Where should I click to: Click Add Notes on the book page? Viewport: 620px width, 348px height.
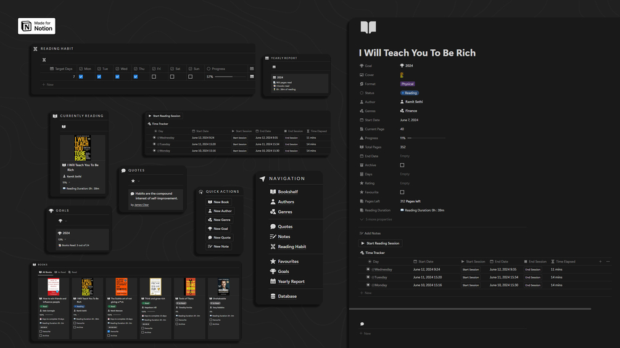pyautogui.click(x=370, y=233)
